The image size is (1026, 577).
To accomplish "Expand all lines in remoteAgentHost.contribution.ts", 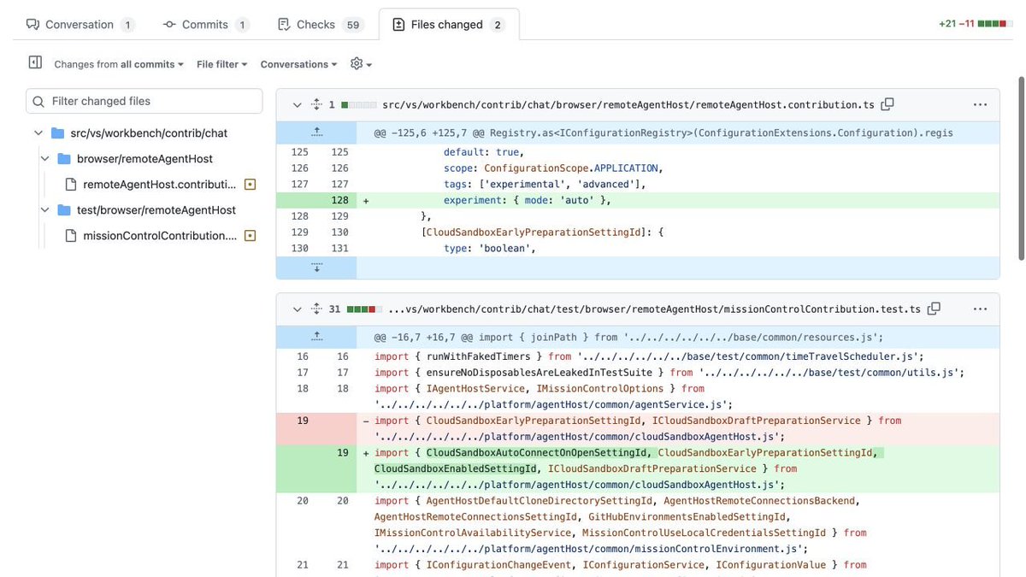I will pyautogui.click(x=316, y=104).
